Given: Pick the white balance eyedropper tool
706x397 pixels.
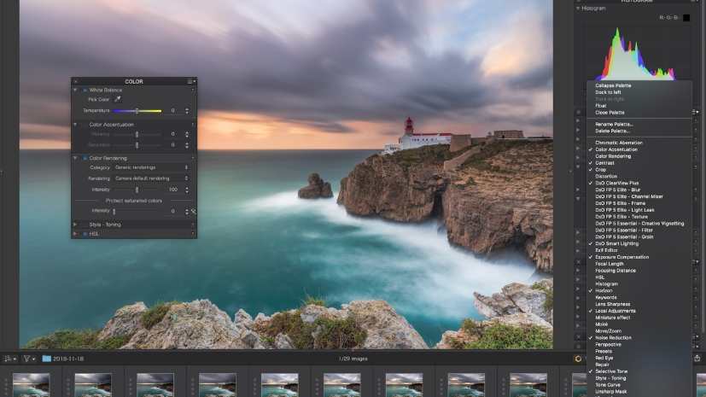Looking at the screenshot, I should point(118,99).
